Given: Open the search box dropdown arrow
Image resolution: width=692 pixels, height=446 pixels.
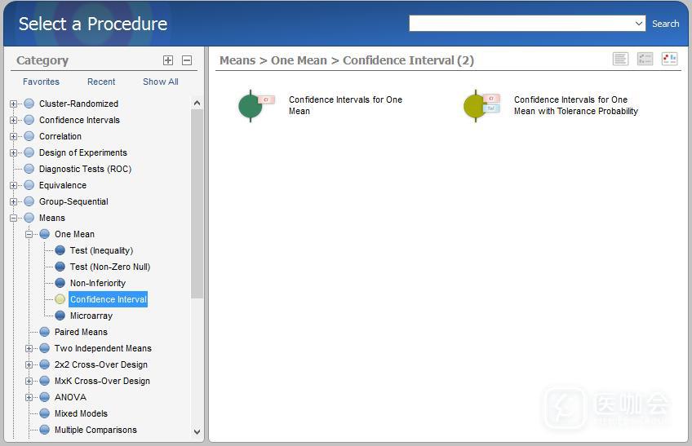Looking at the screenshot, I should [x=639, y=24].
